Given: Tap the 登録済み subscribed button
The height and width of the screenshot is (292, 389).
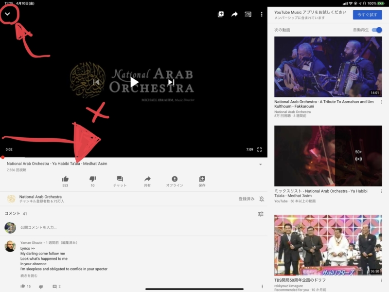Looking at the screenshot, I should coord(247,199).
